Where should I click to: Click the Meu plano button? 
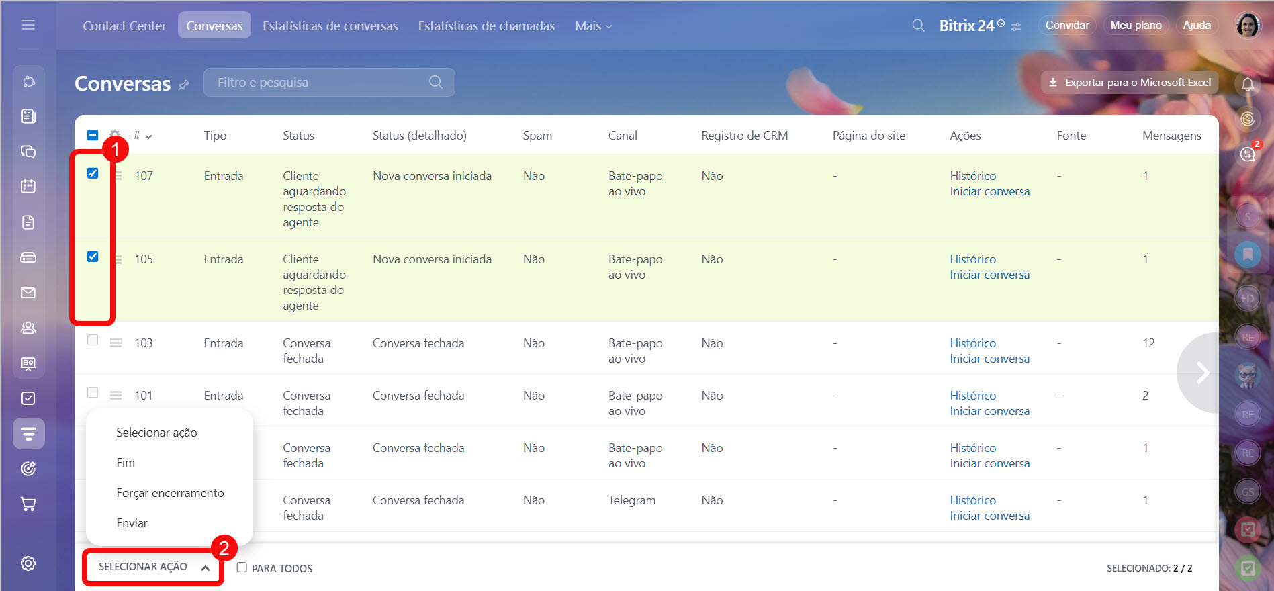1136,25
